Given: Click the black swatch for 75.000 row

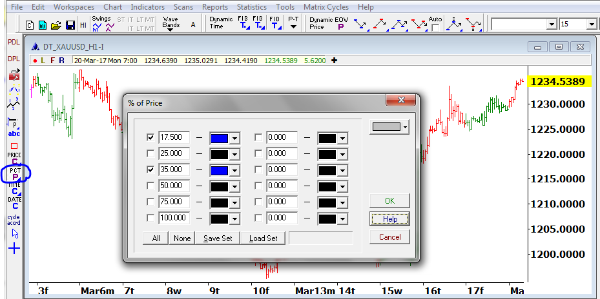Looking at the screenshot, I should [220, 202].
